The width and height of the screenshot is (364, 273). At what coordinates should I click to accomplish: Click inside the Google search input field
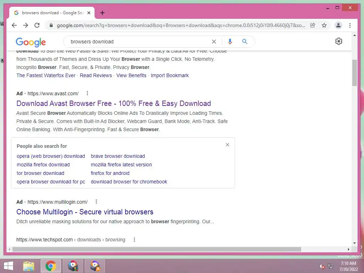(x=139, y=42)
